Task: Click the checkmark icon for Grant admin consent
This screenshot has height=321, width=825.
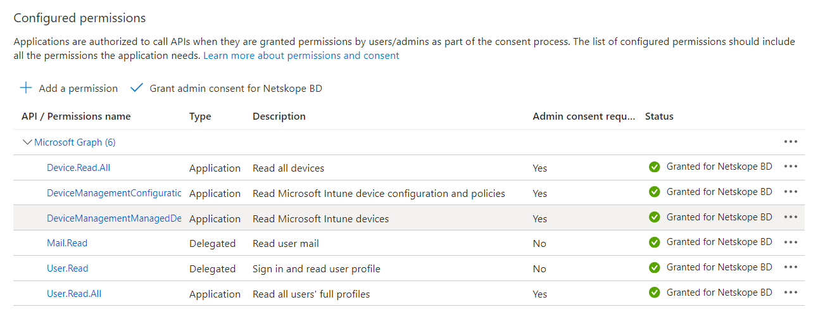Action: click(137, 88)
